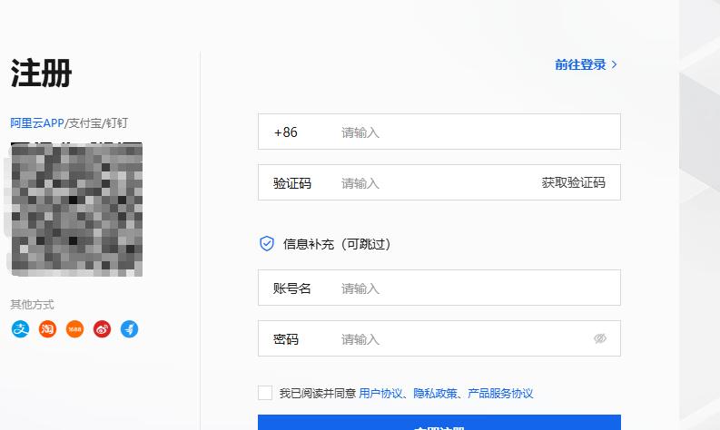Check the 我已阅读并同意 agreement checkbox
Screen dimensions: 720x430
265,393
